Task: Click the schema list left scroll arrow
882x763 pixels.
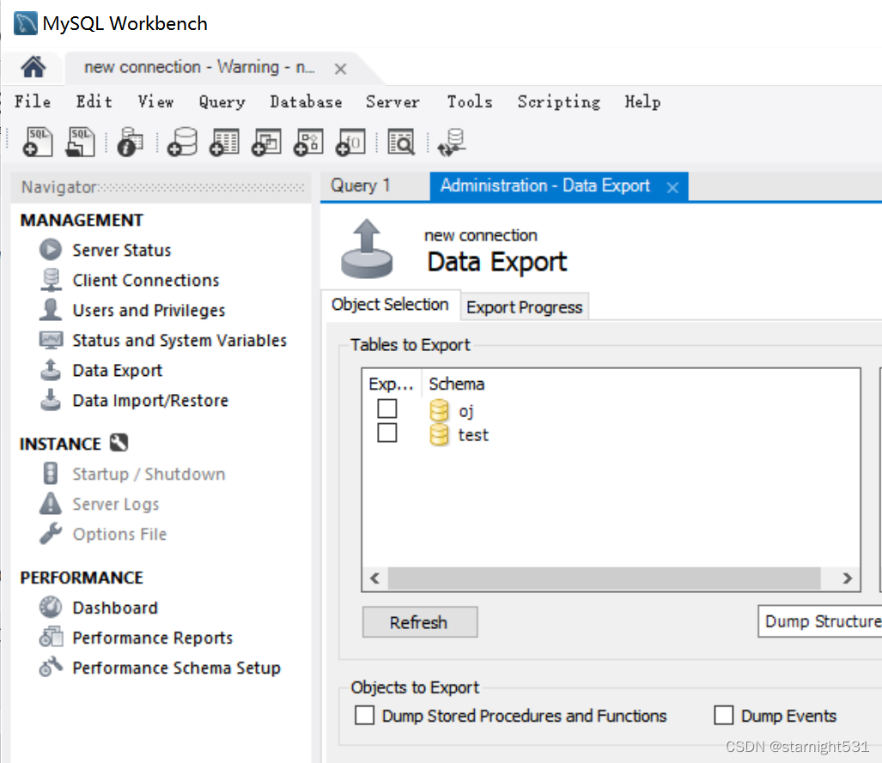Action: click(x=374, y=578)
